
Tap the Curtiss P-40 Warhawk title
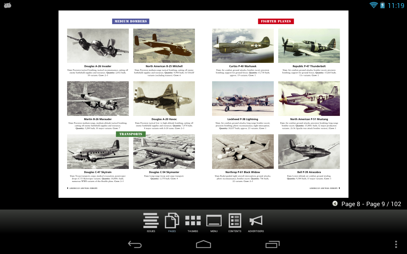243,66
